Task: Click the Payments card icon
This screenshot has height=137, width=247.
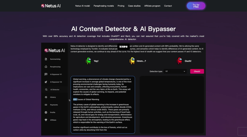Action: pos(46,105)
